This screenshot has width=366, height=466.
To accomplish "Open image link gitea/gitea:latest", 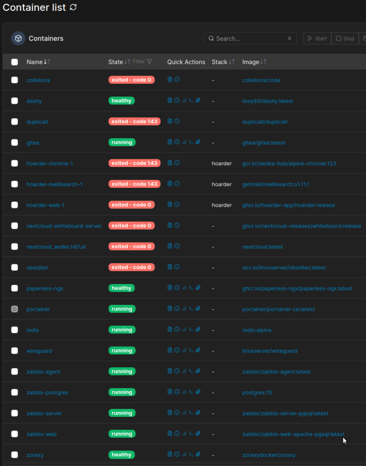I will (264, 142).
